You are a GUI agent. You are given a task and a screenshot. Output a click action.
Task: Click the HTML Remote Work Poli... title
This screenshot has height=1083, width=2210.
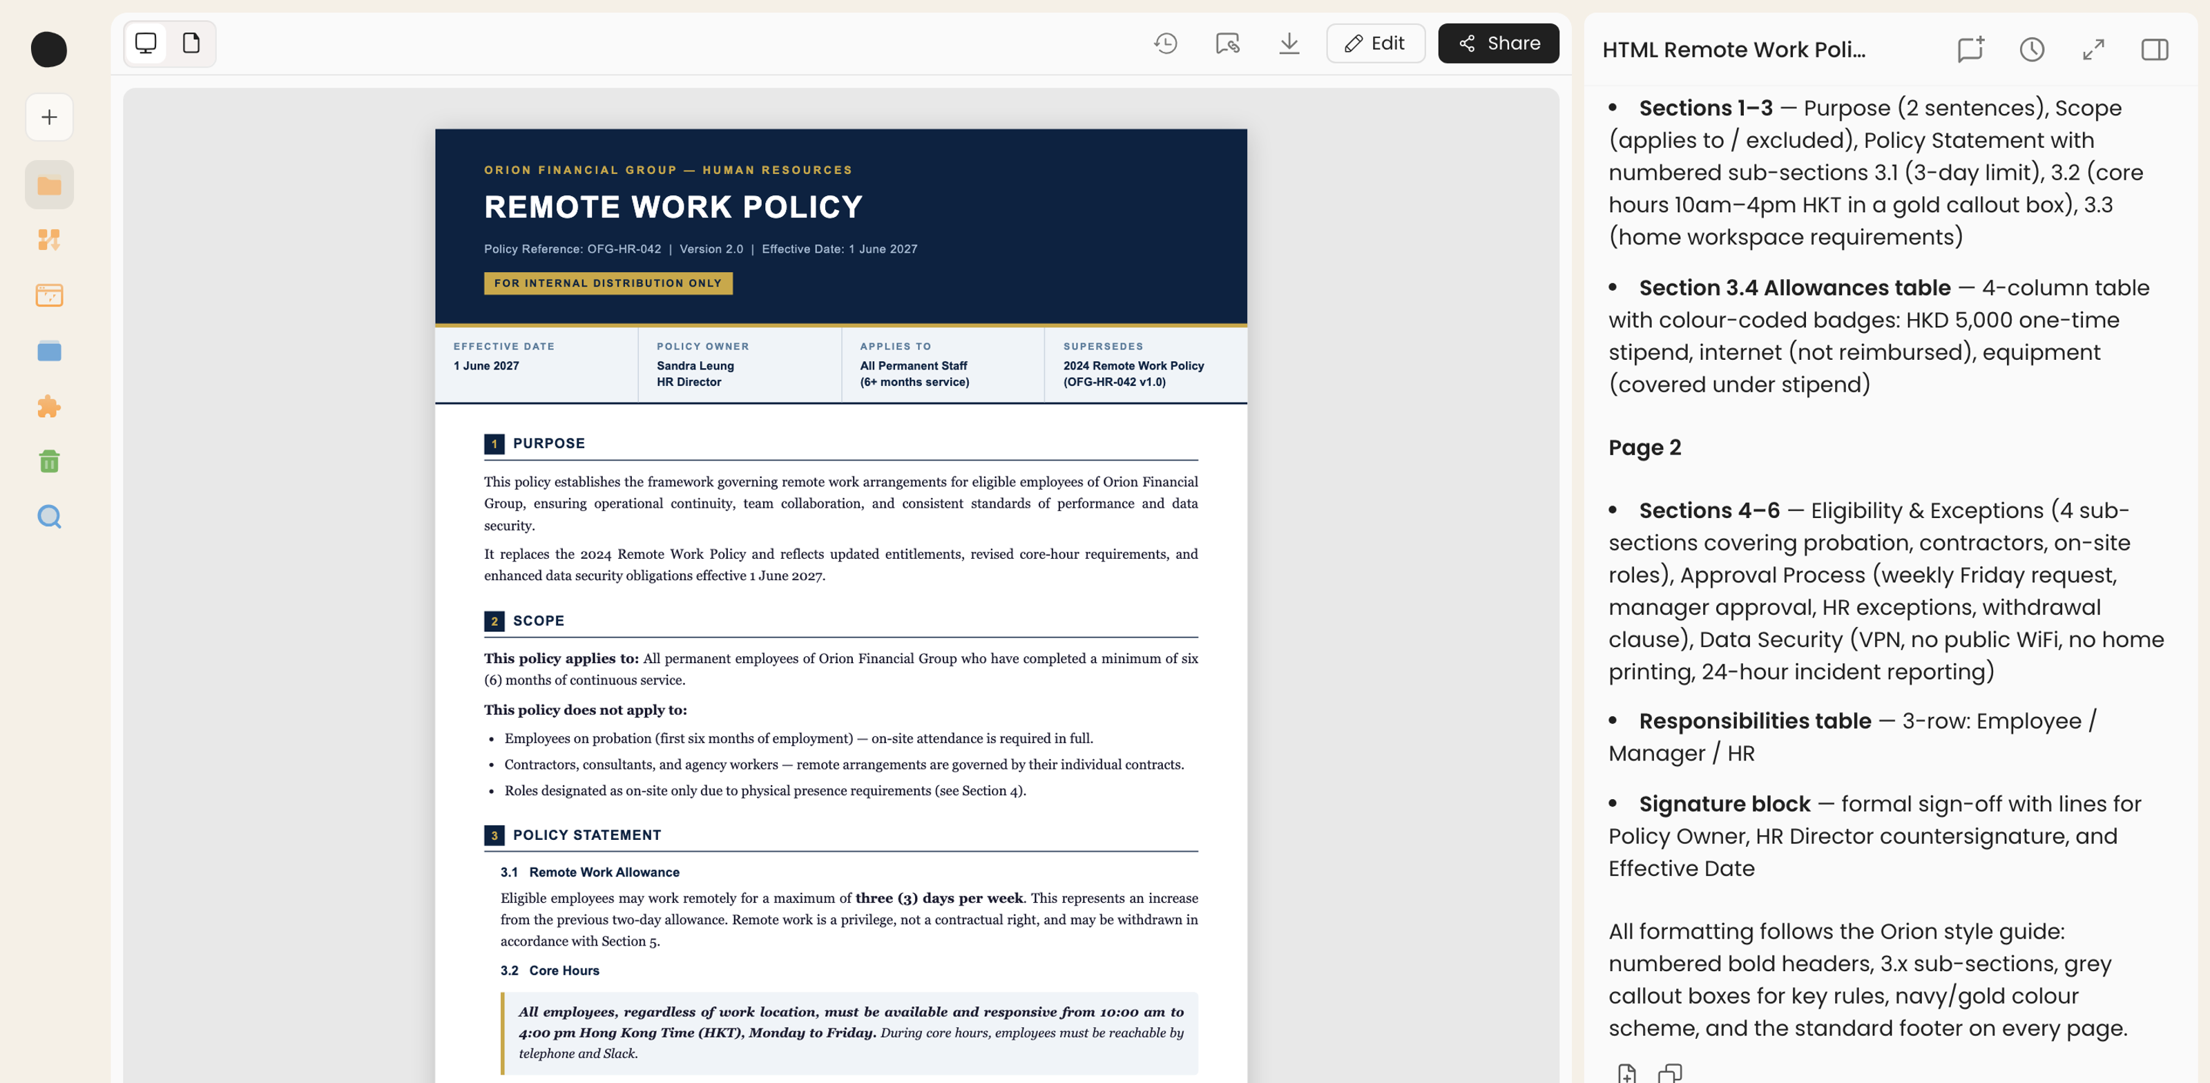[1734, 50]
